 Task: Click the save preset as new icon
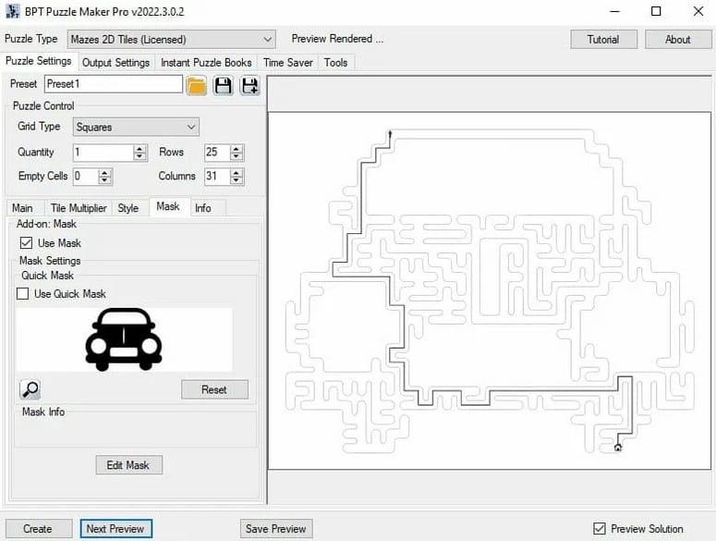[x=249, y=85]
